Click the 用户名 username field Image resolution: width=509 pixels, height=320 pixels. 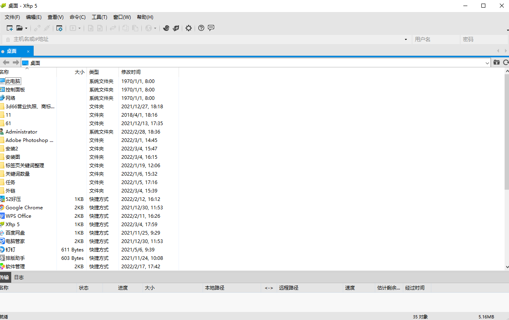pos(436,39)
